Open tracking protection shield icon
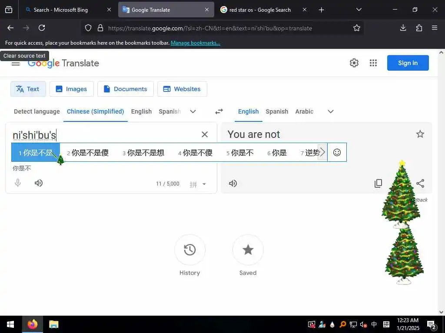This screenshot has width=445, height=333. [88, 28]
